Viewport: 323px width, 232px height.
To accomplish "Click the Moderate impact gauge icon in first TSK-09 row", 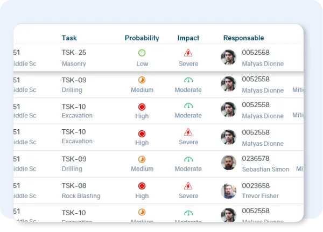I will point(188,80).
